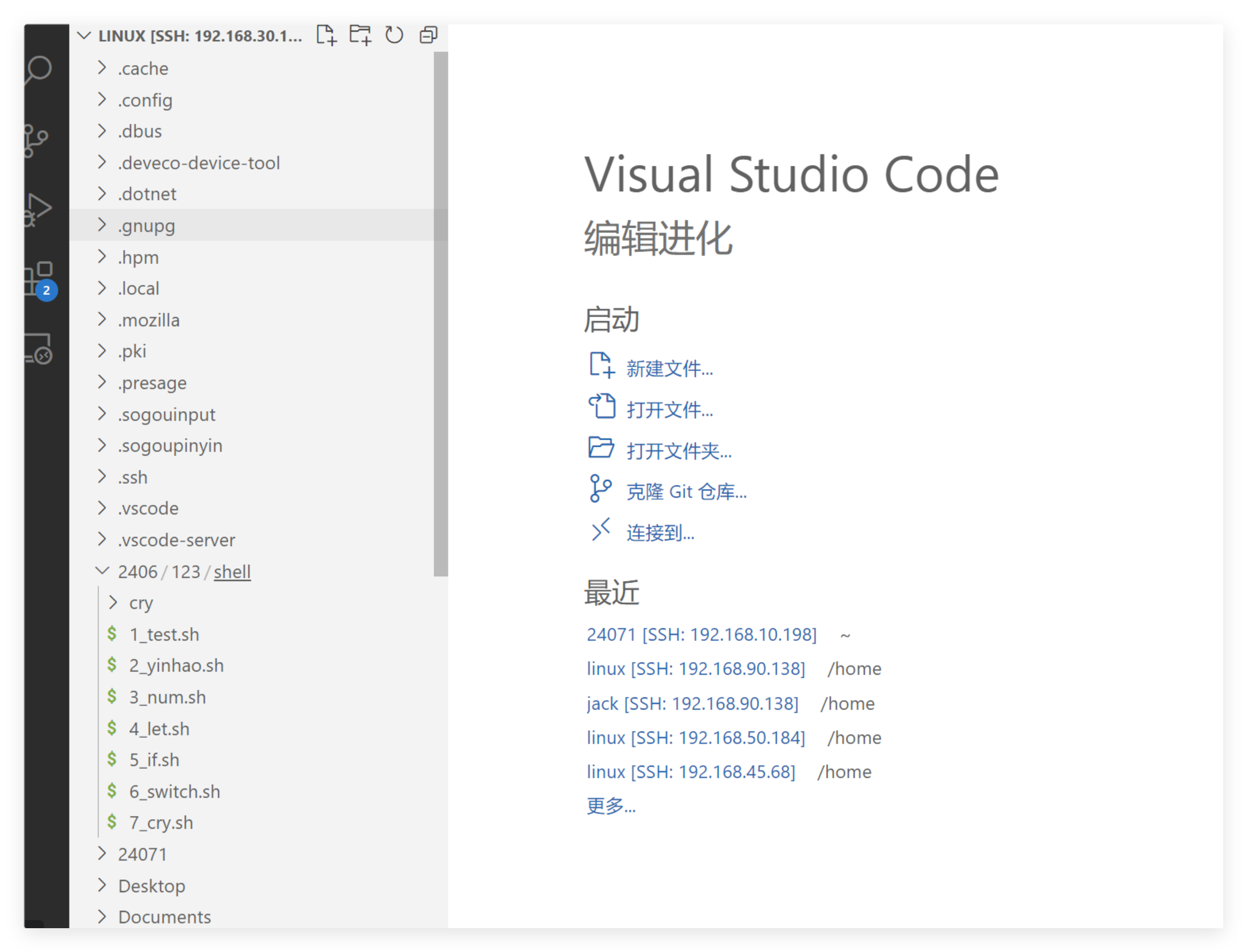
Task: Collapse all folders in explorer
Action: pyautogui.click(x=428, y=35)
